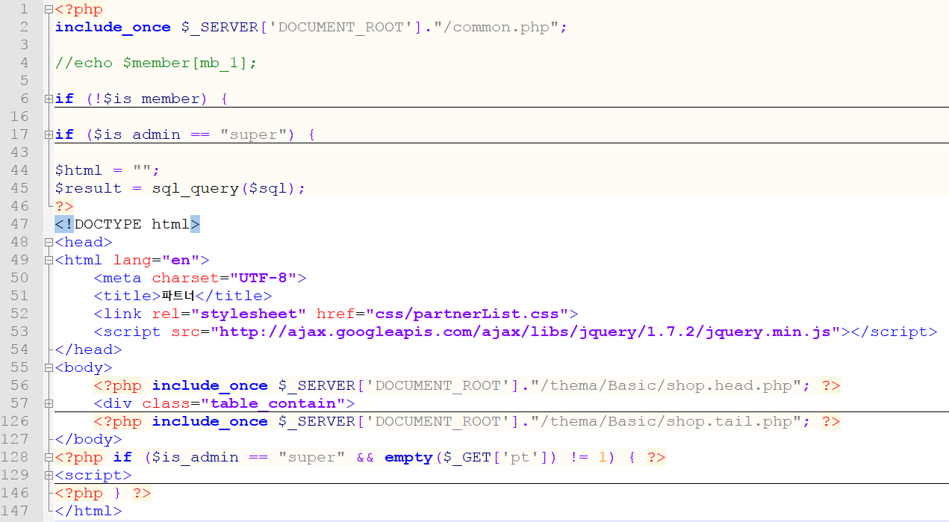Click the lang attribute on line 49
This screenshot has width=949, height=522.
click(x=132, y=260)
